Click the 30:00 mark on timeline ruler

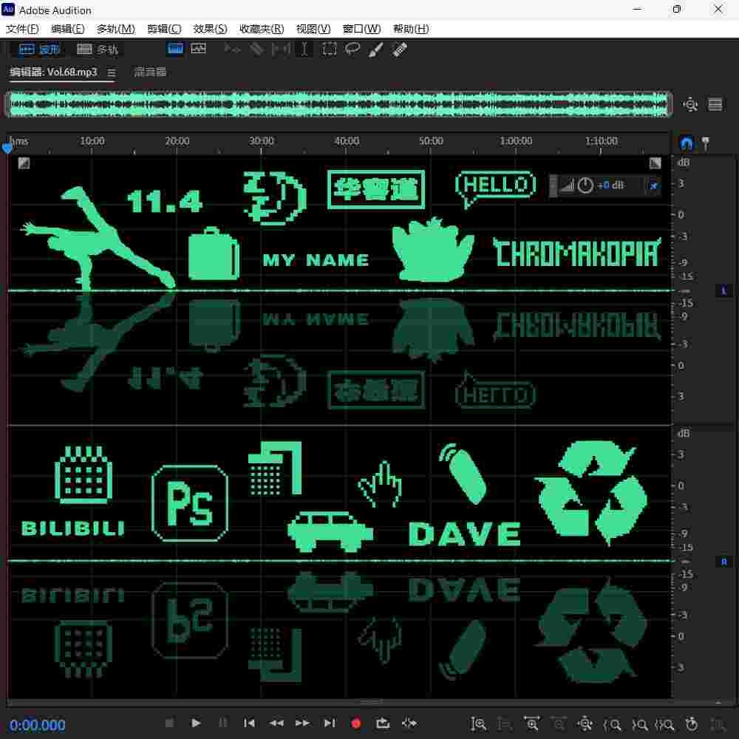point(262,141)
